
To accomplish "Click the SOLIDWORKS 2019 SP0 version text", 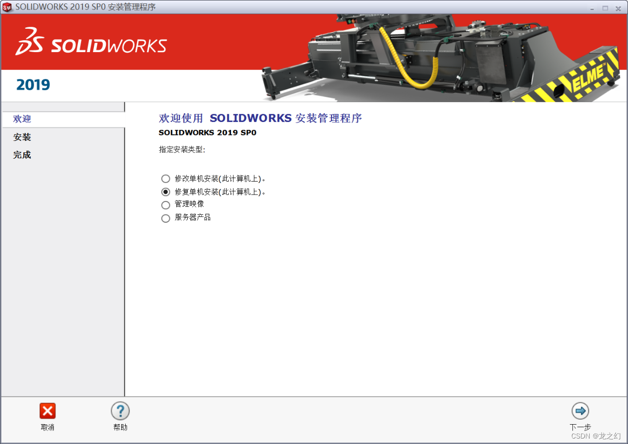I will click(207, 132).
